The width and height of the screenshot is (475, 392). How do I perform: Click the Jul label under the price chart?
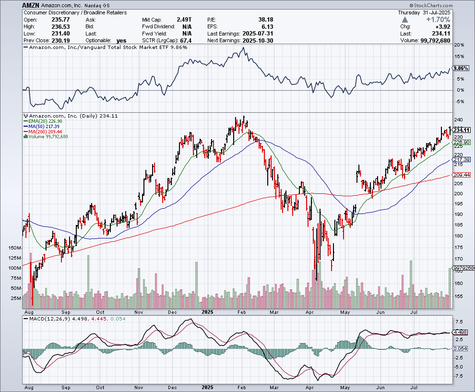coord(414,312)
